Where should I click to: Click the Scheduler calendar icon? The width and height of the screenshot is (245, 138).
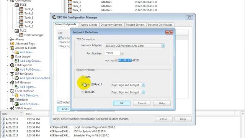tap(12, 100)
